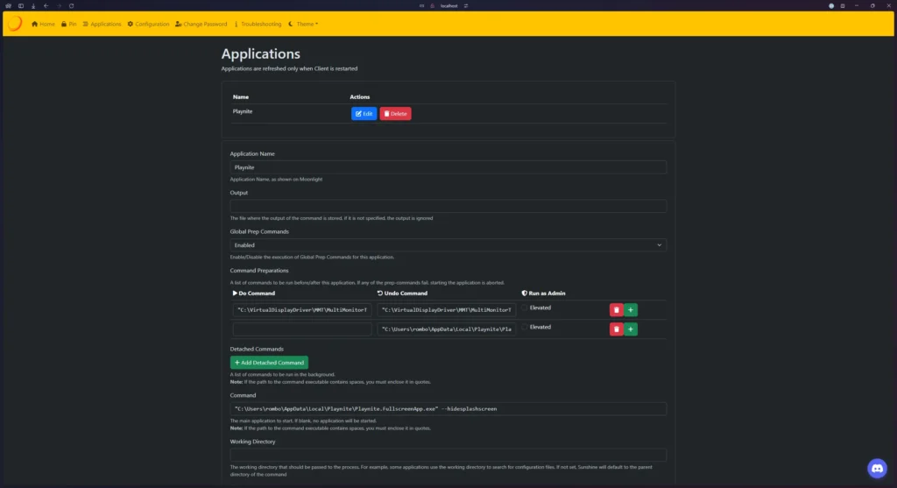Click the localhost address bar

pyautogui.click(x=449, y=6)
